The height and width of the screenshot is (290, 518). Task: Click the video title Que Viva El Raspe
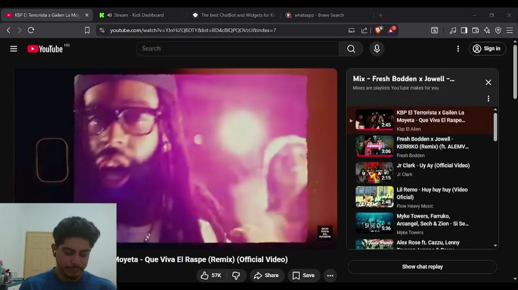202,260
